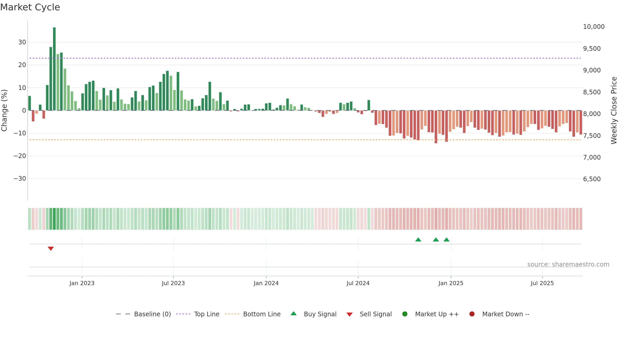
Task: Click the Buy Signal legend triangle icon
Action: coord(294,313)
